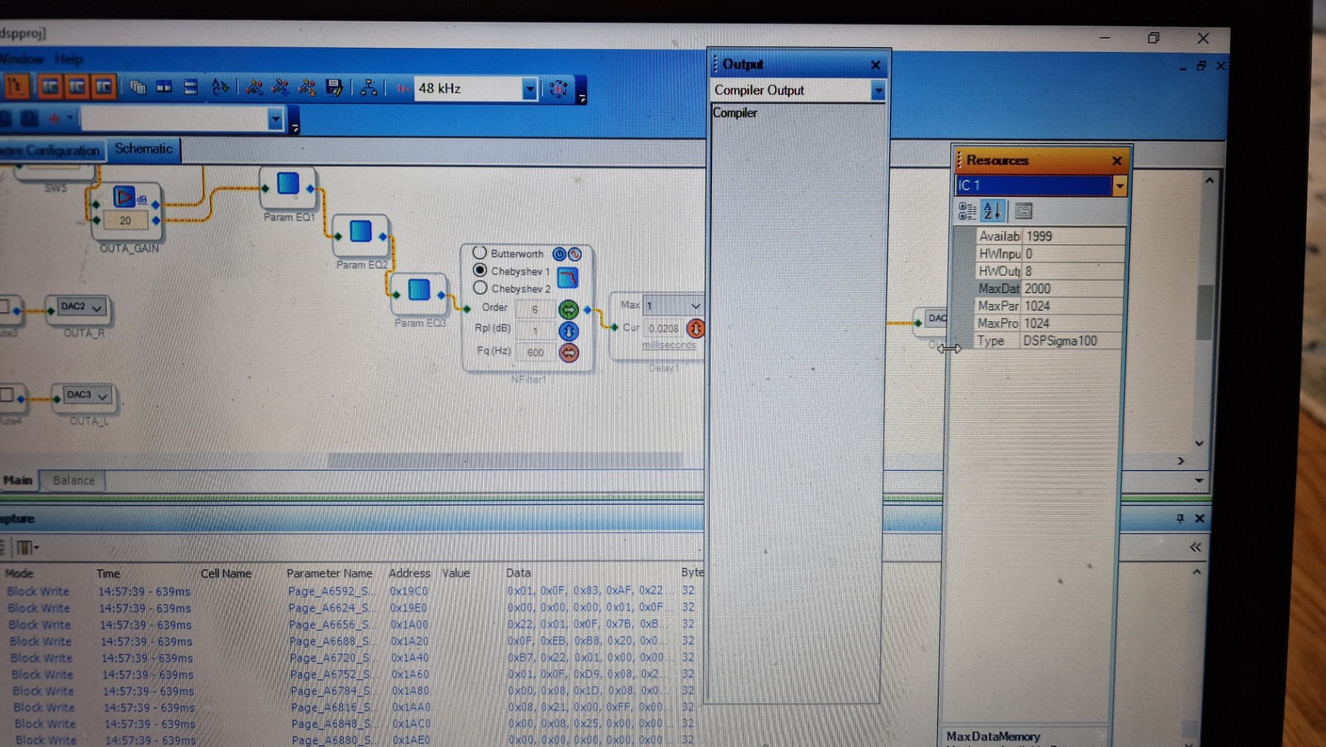Open the IC 1 selector dropdown

(1119, 185)
